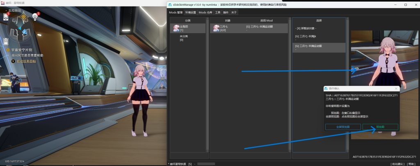Open the 关于 tab
The image size is (420, 166).
click(x=234, y=13)
